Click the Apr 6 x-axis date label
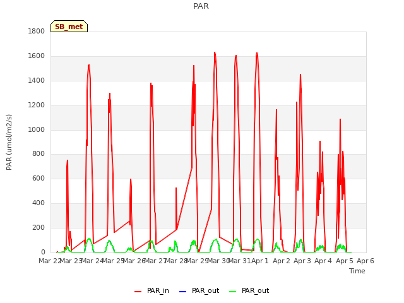Image resolution: width=404 pixels, height=303 pixels. coord(365,261)
